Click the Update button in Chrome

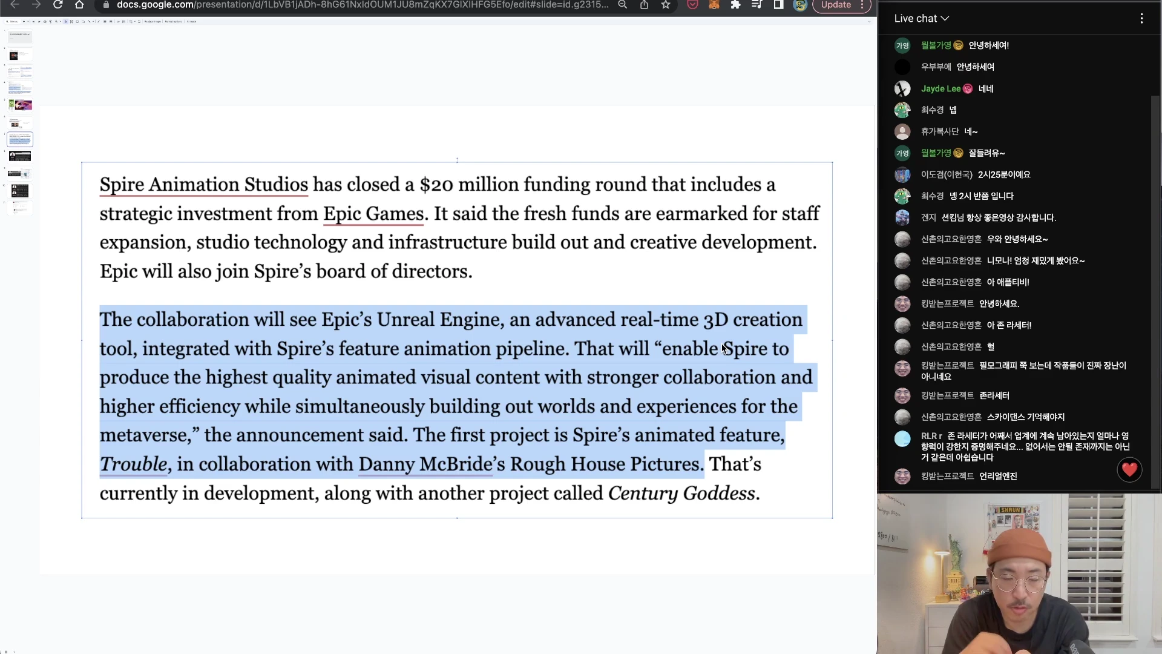pos(836,5)
